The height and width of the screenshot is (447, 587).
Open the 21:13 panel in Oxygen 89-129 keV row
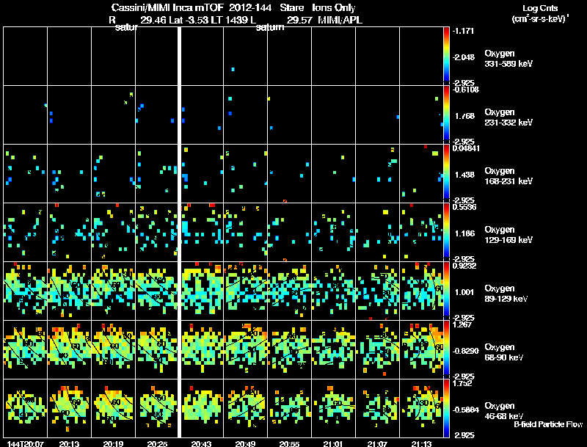click(421, 291)
